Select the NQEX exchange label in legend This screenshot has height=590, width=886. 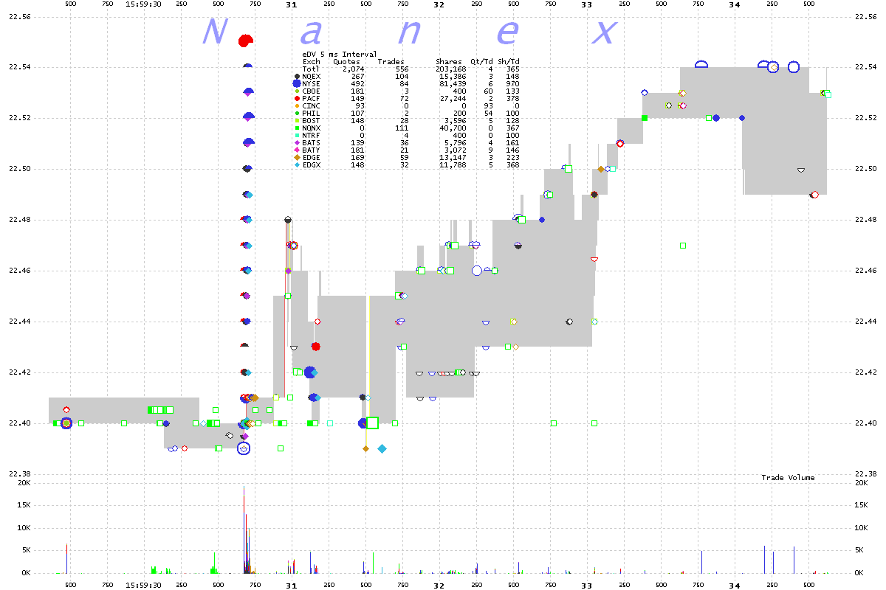(x=311, y=77)
